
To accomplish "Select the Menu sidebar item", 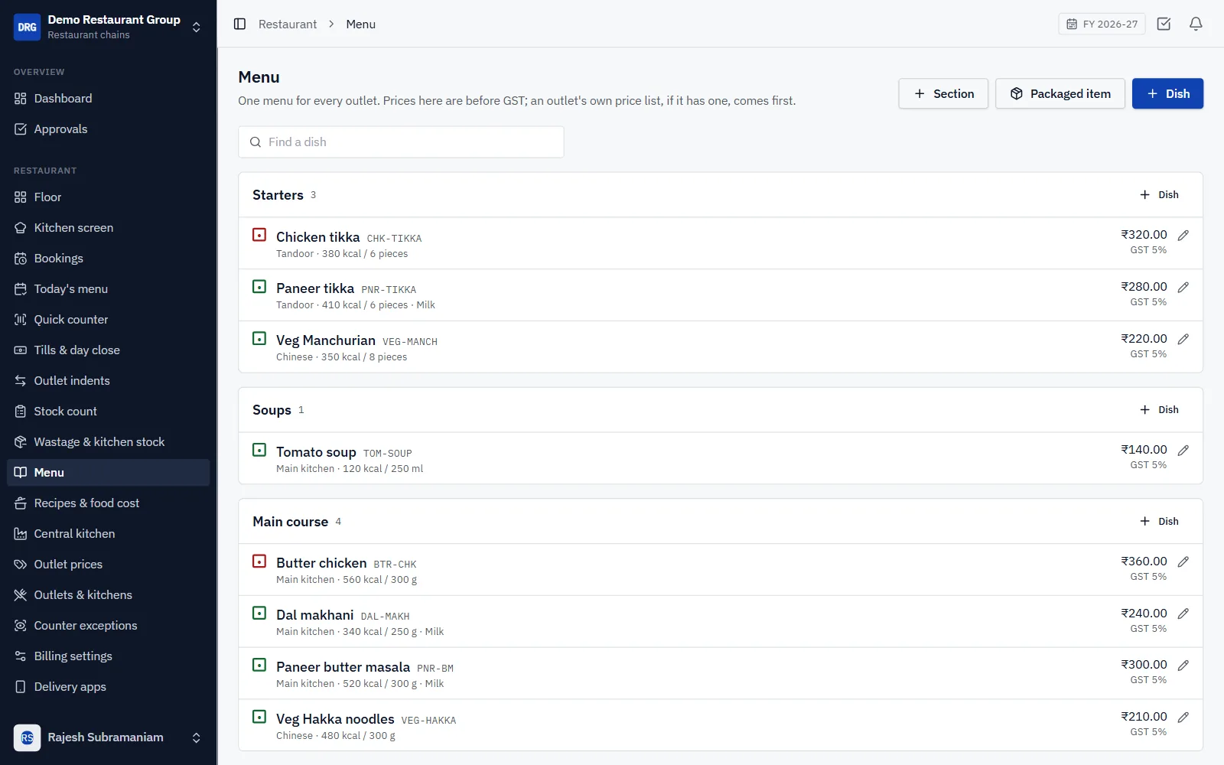I will click(108, 473).
